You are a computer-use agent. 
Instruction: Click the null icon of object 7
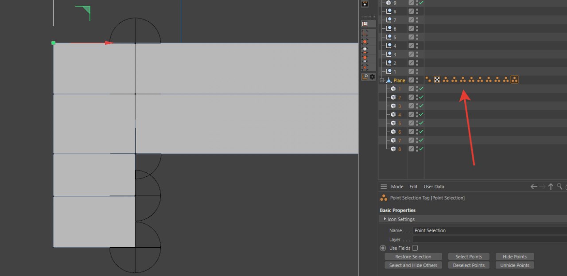(x=389, y=20)
